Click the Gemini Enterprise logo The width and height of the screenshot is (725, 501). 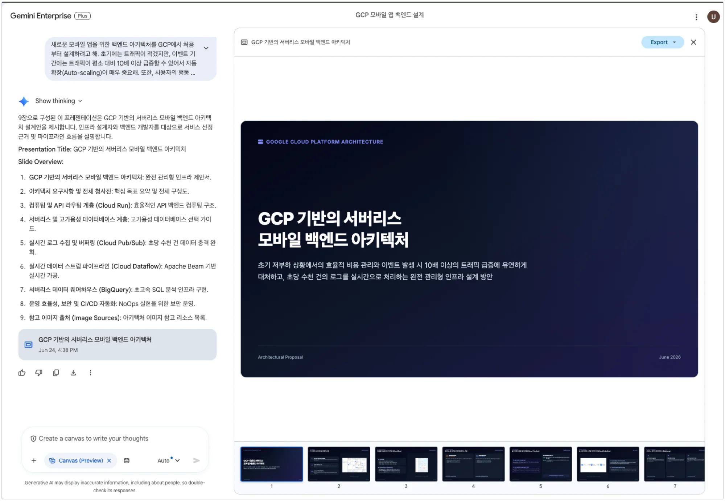point(41,16)
